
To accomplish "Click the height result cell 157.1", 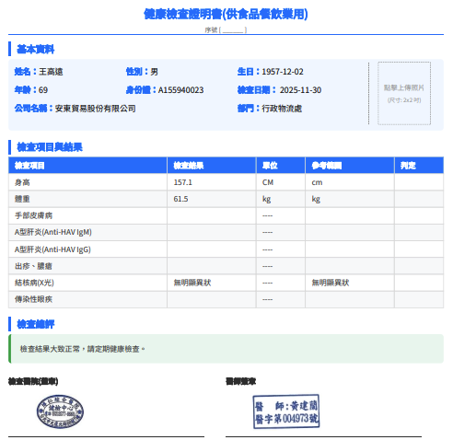I will point(212,182).
